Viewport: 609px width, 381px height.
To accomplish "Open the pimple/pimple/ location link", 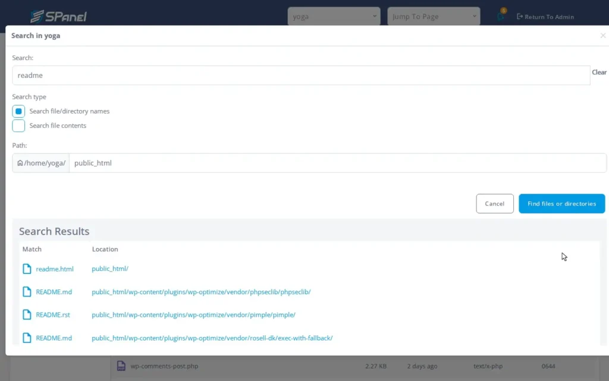I will point(193,315).
